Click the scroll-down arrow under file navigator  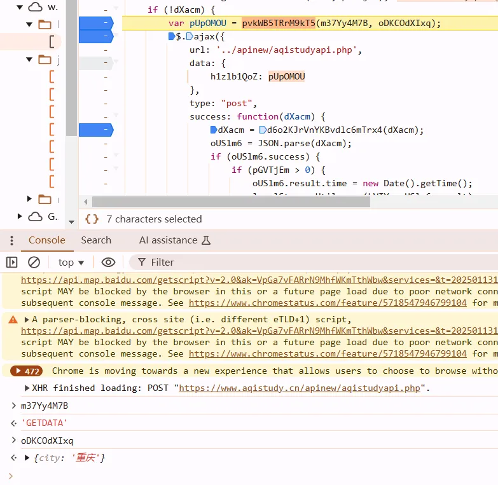click(x=72, y=222)
